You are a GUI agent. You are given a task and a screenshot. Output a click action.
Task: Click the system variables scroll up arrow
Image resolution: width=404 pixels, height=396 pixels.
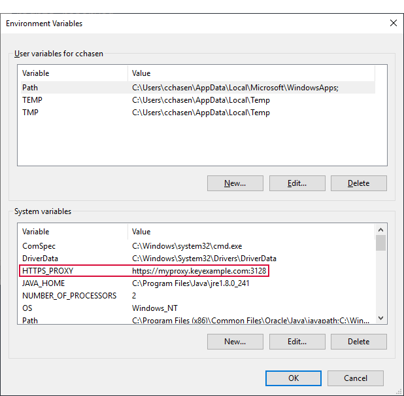pyautogui.click(x=380, y=230)
